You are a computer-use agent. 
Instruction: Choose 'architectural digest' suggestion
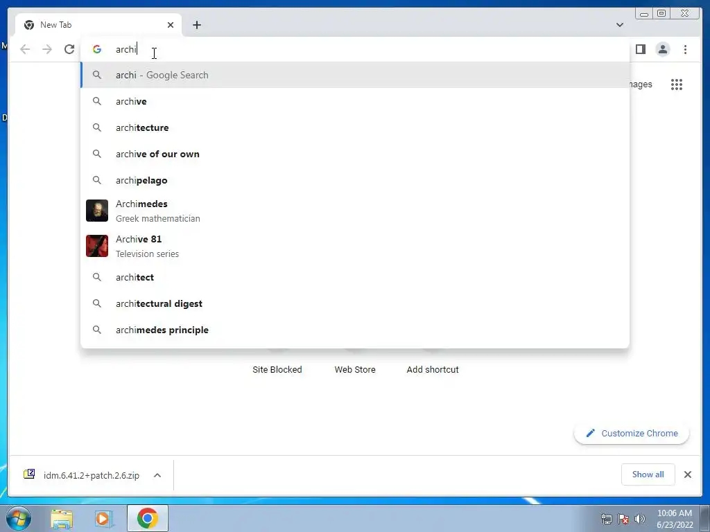pyautogui.click(x=355, y=303)
